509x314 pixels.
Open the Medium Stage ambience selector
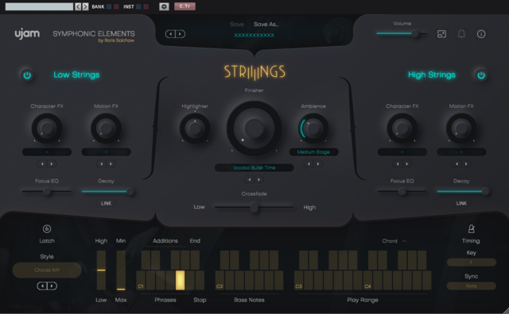point(313,151)
